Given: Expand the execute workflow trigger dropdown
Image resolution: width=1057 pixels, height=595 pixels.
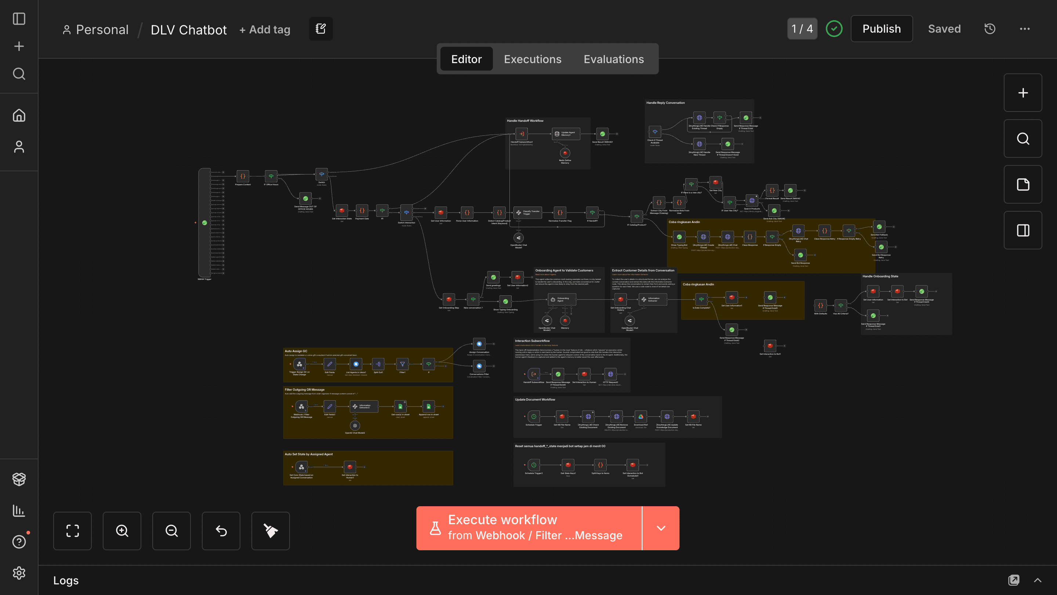Looking at the screenshot, I should point(661,528).
